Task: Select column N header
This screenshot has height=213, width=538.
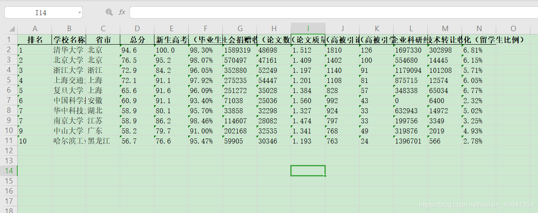Action: (479, 29)
